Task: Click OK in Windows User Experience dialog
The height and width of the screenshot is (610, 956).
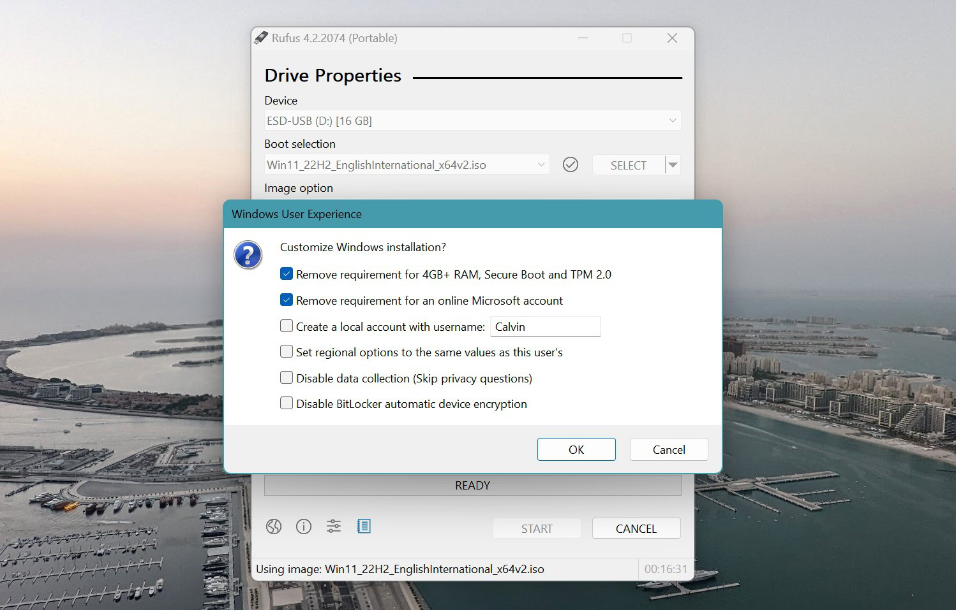Action: click(576, 449)
